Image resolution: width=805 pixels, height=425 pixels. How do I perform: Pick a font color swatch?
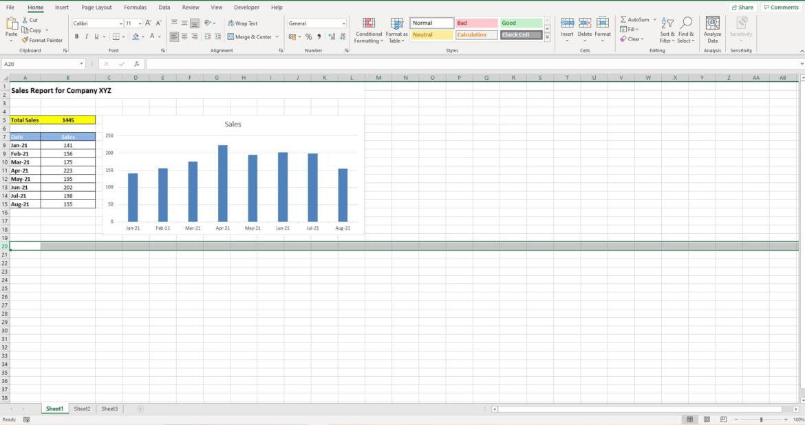[x=153, y=36]
